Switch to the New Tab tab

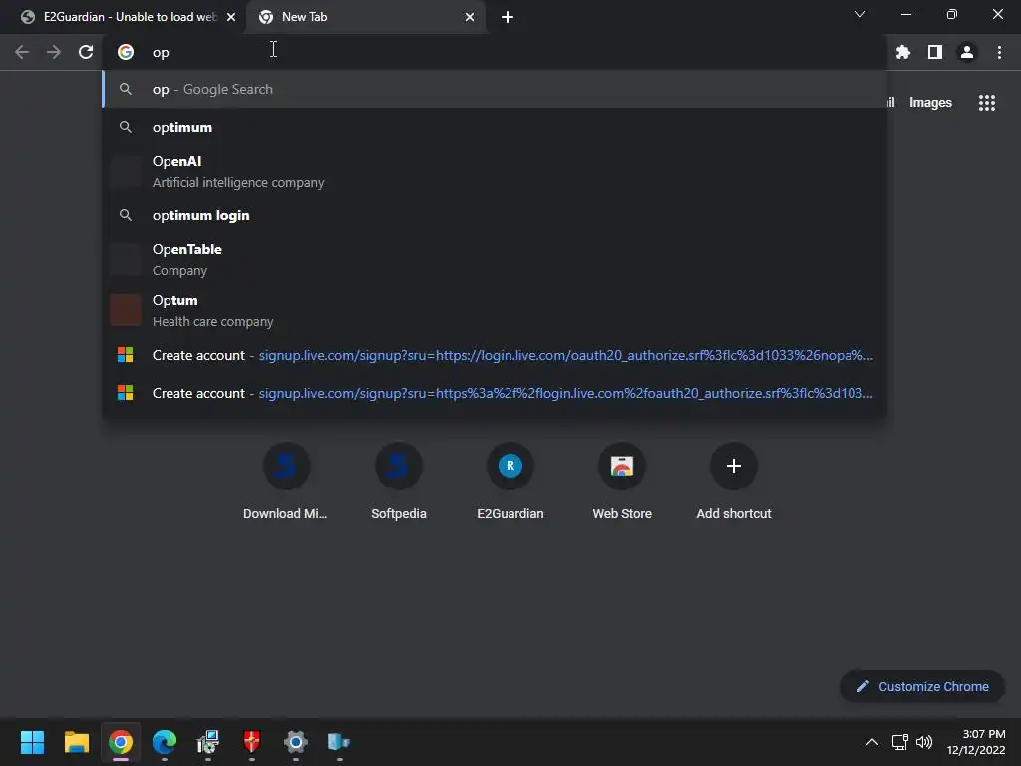[365, 17]
